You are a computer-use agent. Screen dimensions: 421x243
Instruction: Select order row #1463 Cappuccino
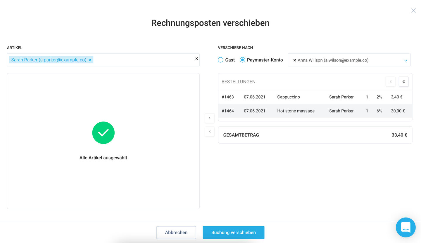pyautogui.click(x=315, y=97)
